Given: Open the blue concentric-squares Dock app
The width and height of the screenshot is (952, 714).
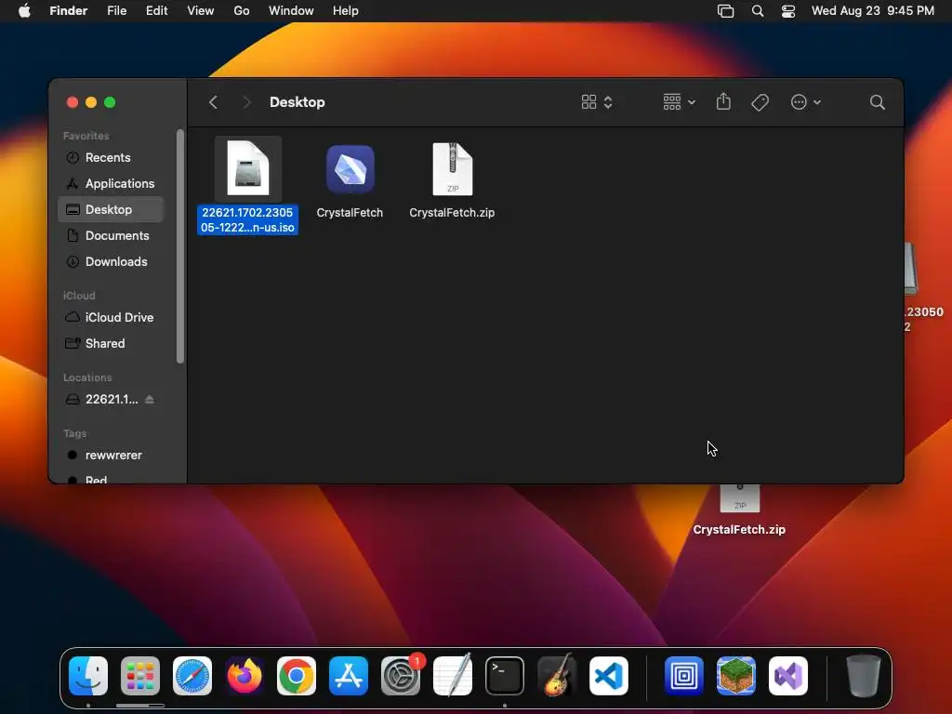Looking at the screenshot, I should (x=684, y=675).
